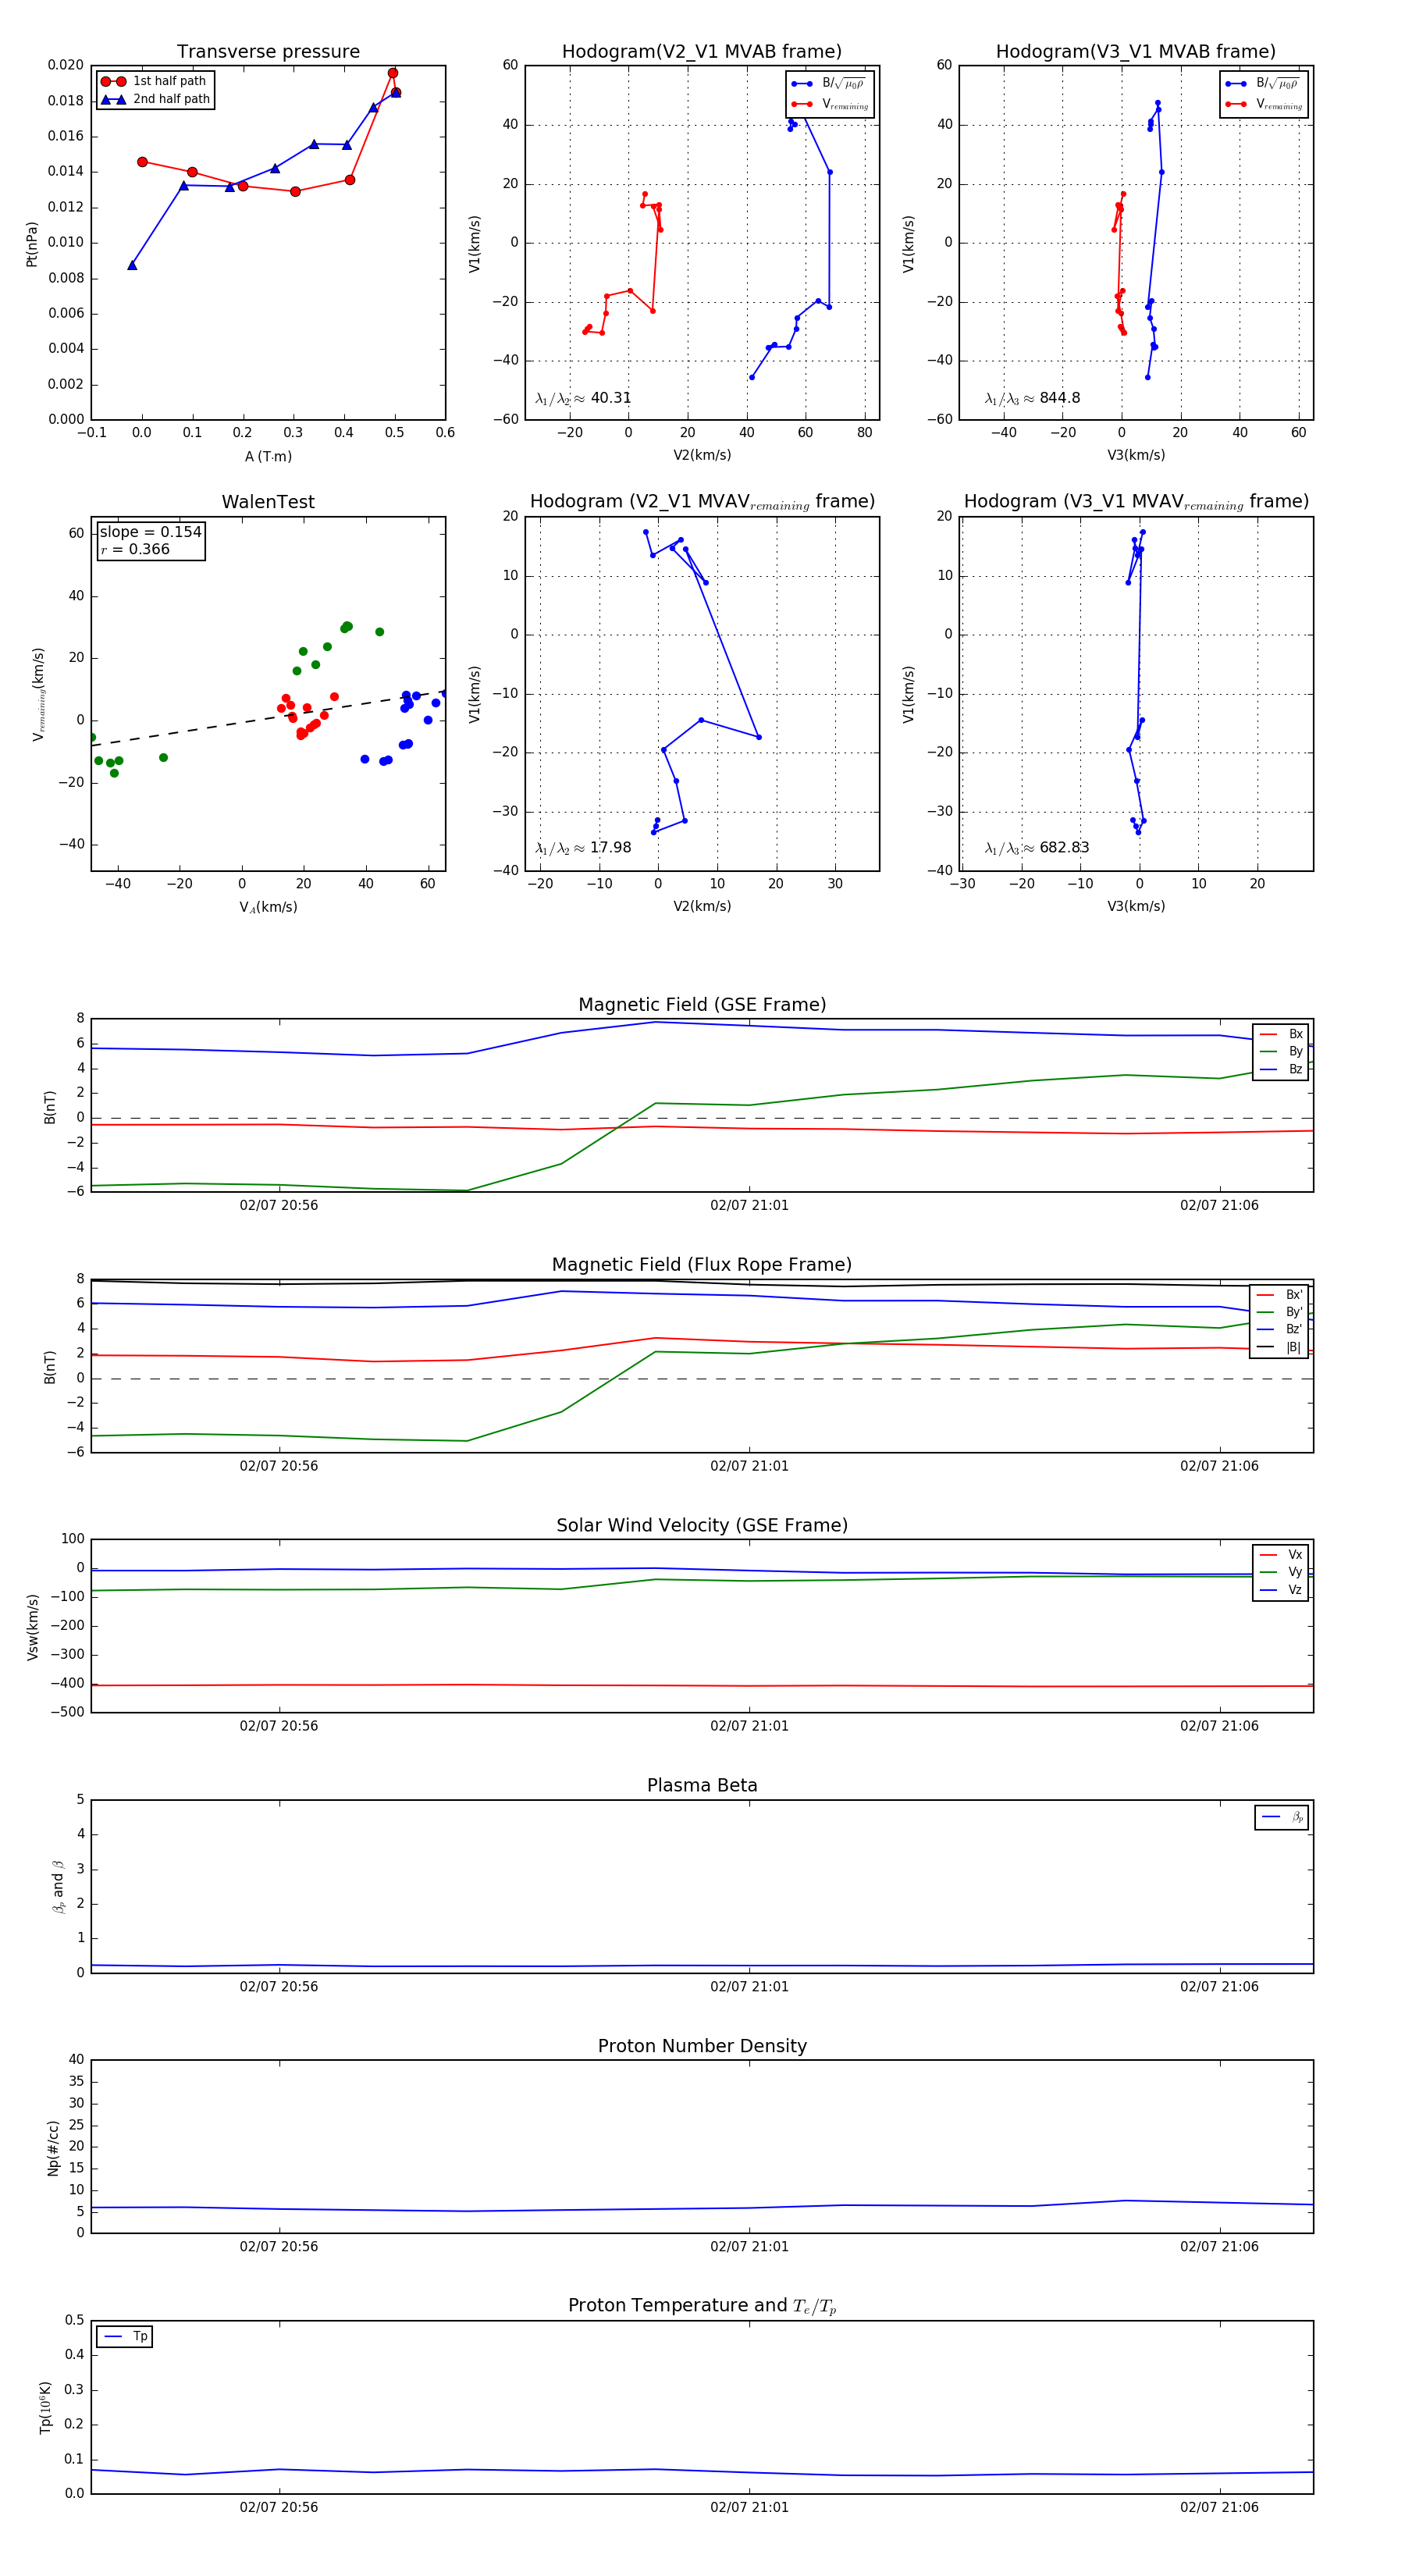The image size is (1405, 2576).
Task: Select 'By' in the GSE magnetic field legend
Action: (x=1281, y=1051)
